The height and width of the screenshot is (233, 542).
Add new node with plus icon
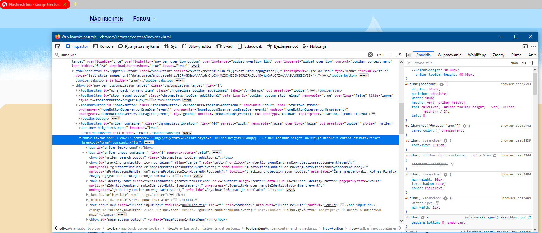point(390,55)
